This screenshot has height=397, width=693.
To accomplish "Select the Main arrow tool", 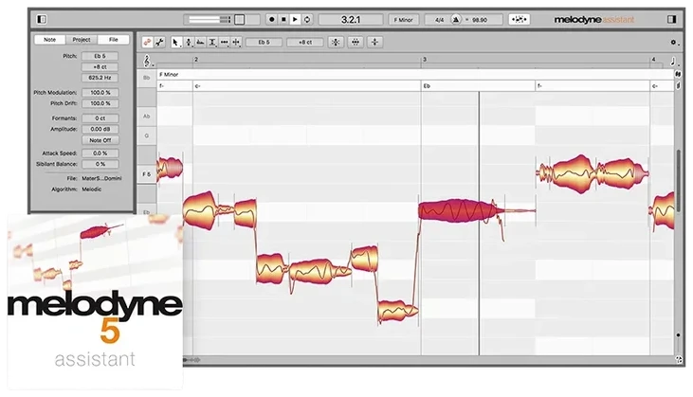I will coord(176,43).
